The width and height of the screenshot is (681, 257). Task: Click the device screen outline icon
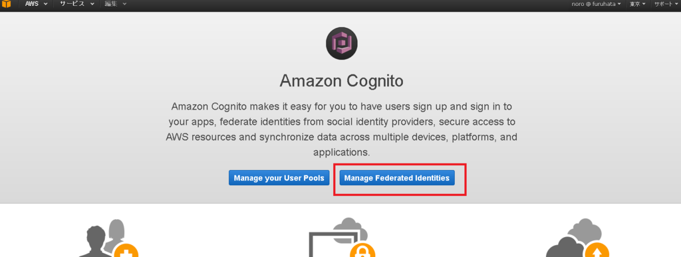[x=334, y=244]
